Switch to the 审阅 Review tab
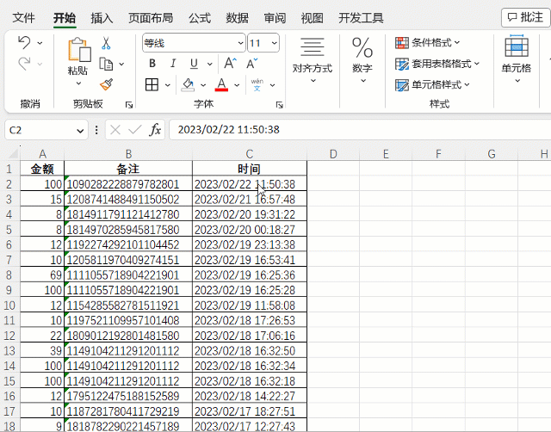The height and width of the screenshot is (432, 551). pyautogui.click(x=275, y=17)
